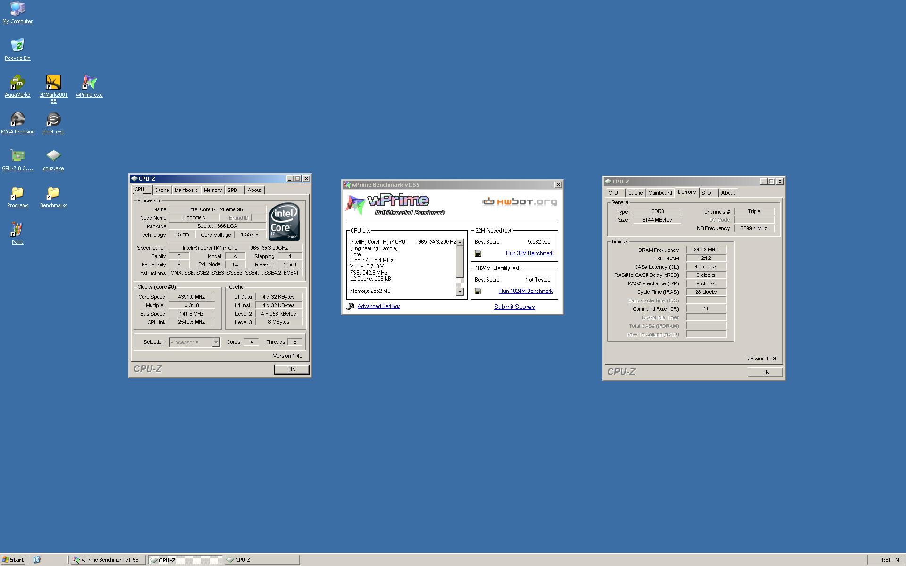Click the save icon for 32M score
The image size is (906, 566).
point(478,253)
